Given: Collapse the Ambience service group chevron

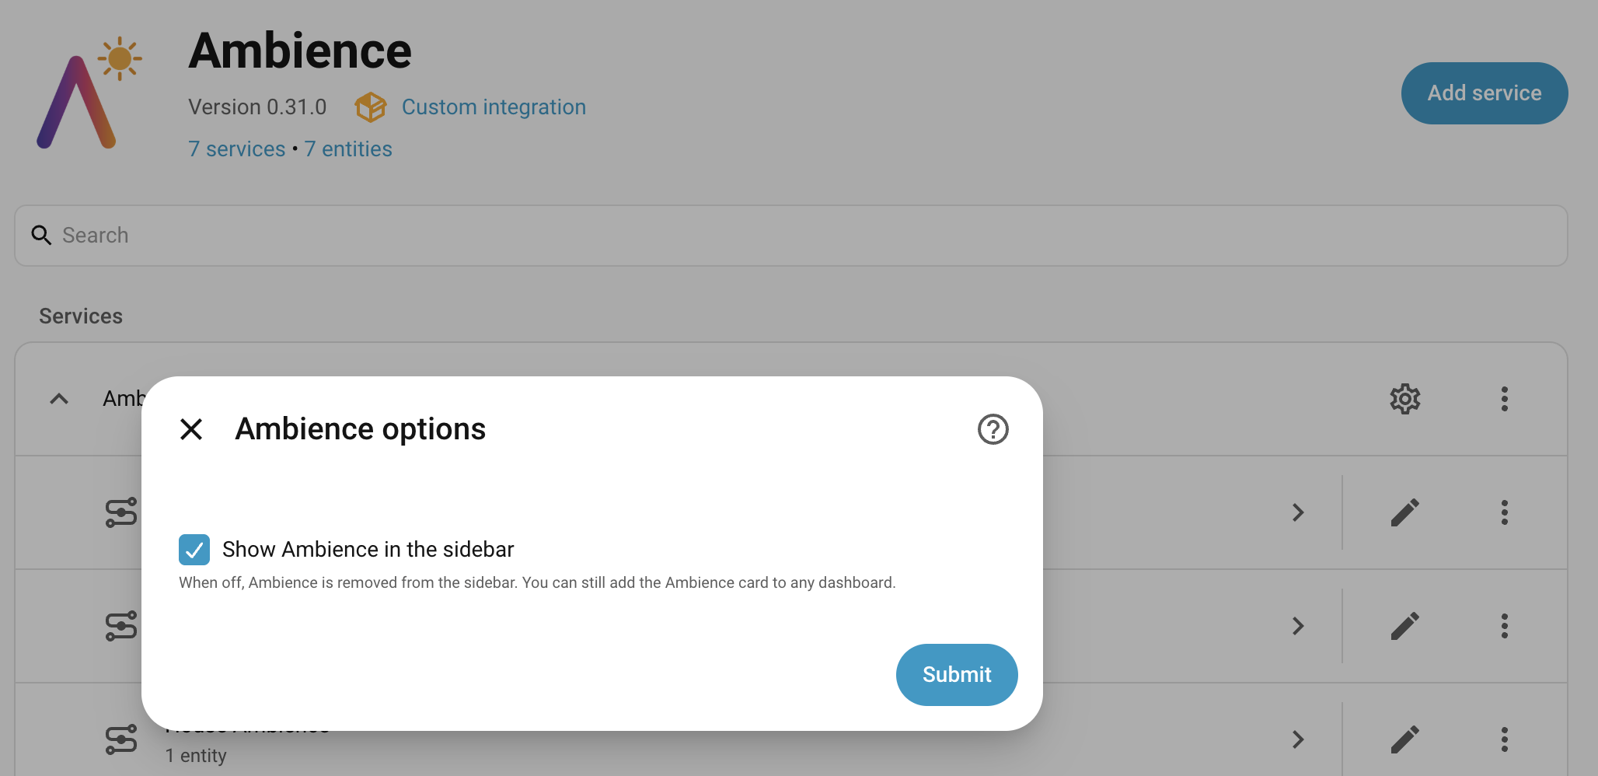Looking at the screenshot, I should pos(59,399).
